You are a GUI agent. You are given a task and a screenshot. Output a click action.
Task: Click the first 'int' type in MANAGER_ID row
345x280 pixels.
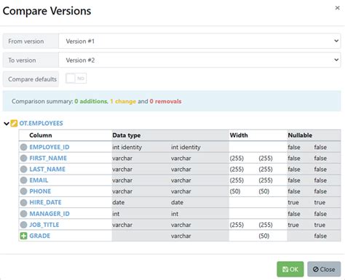116,214
